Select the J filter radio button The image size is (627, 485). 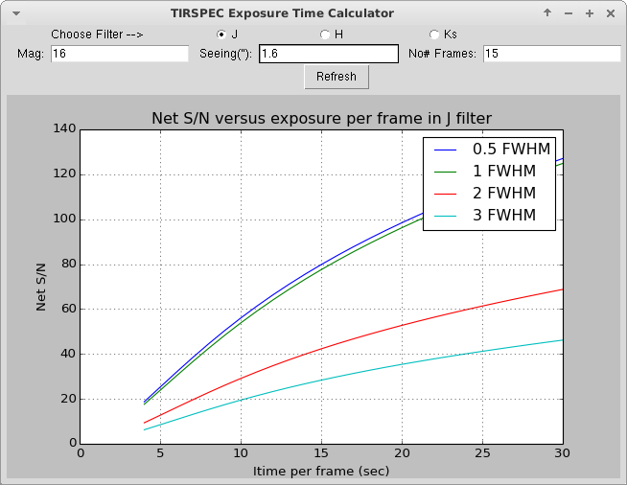(x=221, y=35)
